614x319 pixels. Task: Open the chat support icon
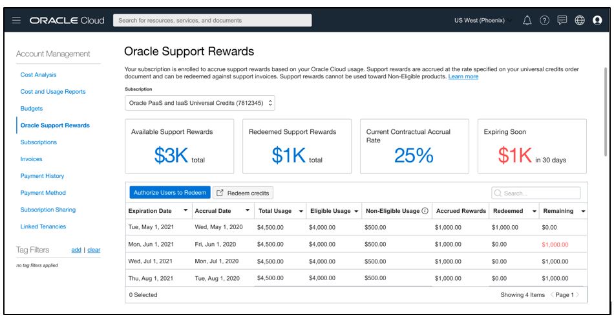point(562,20)
